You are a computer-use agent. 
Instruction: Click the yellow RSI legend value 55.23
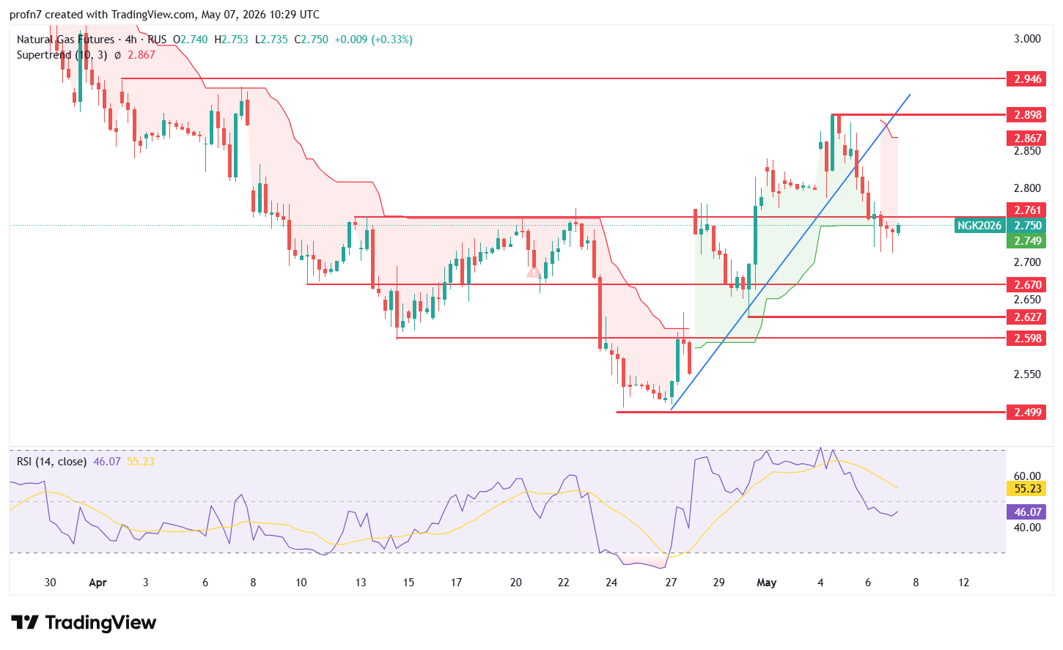[141, 462]
